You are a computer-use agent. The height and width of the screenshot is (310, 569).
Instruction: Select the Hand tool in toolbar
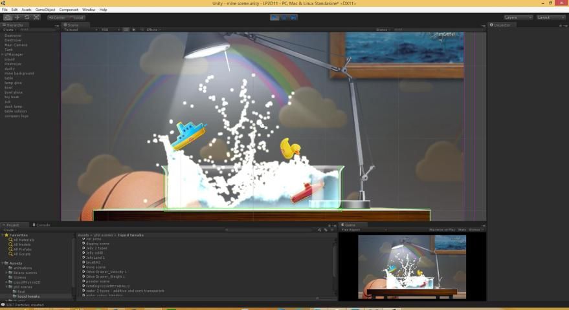click(7, 17)
